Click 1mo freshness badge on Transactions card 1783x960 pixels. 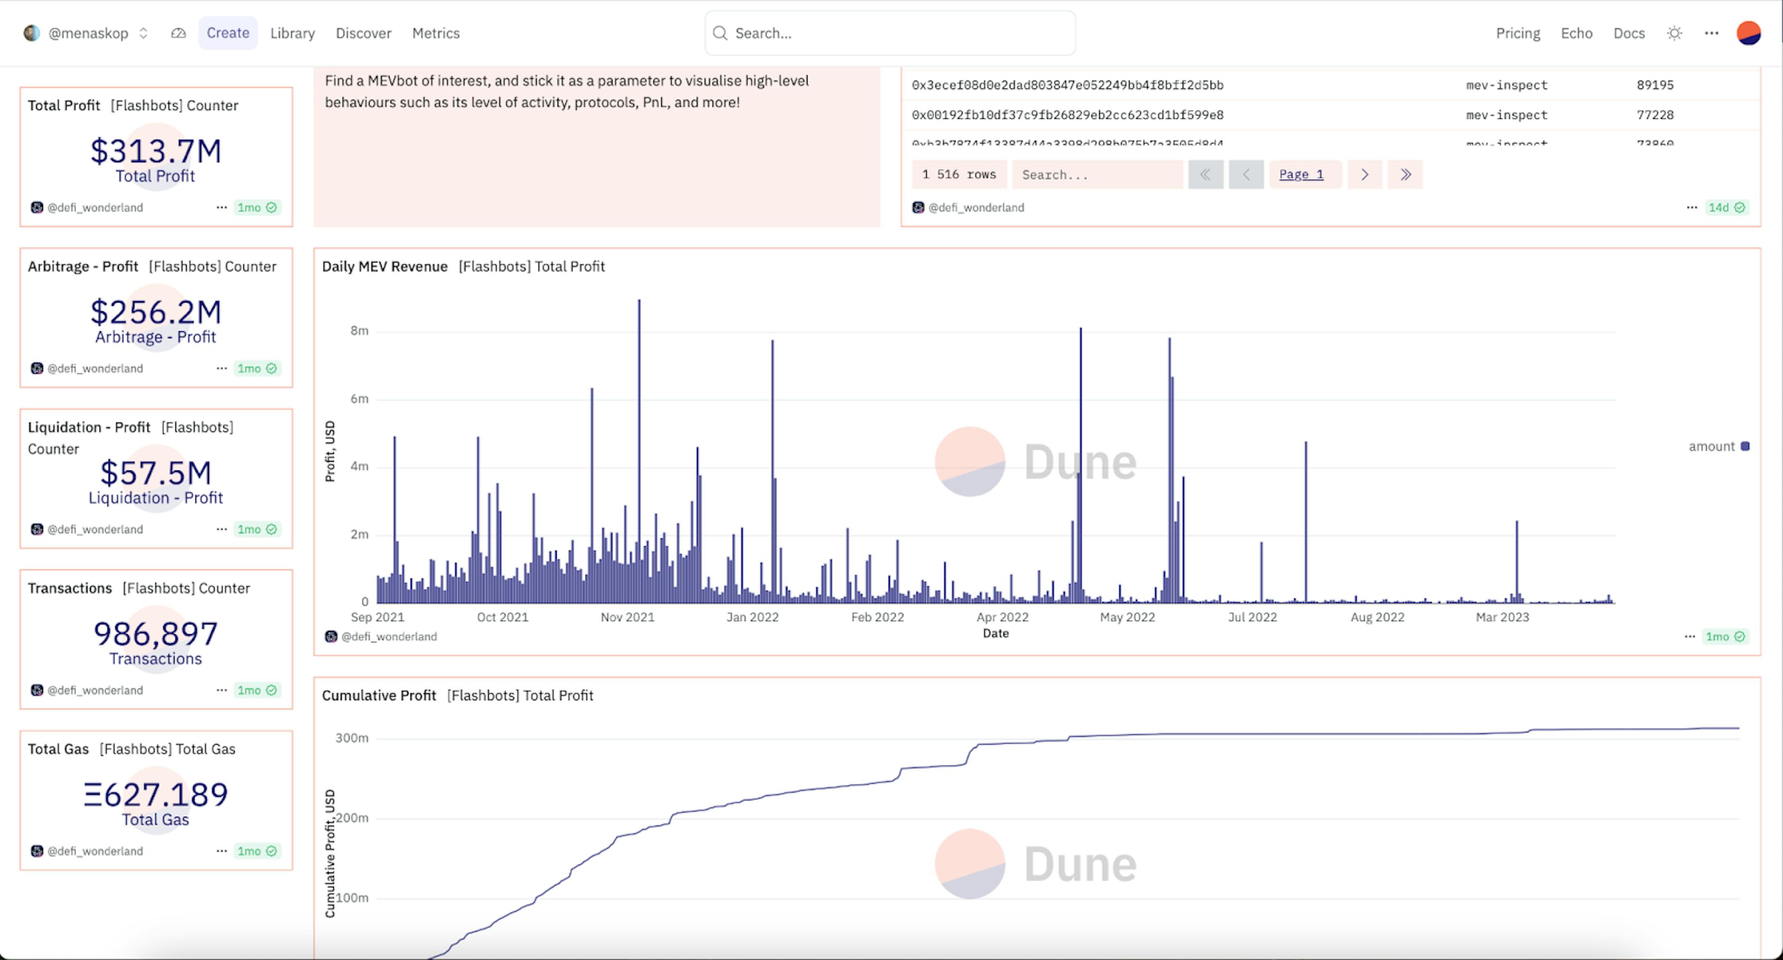pyautogui.click(x=257, y=690)
